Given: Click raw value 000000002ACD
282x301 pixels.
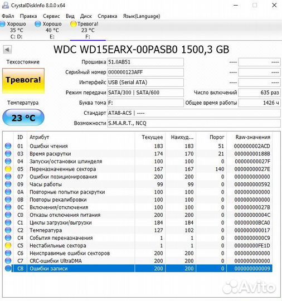Looking at the screenshot, I should (252, 146).
